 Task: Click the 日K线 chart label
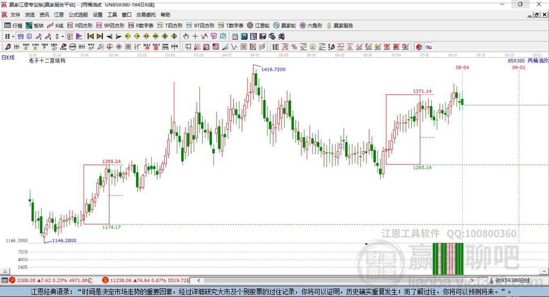pyautogui.click(x=8, y=57)
